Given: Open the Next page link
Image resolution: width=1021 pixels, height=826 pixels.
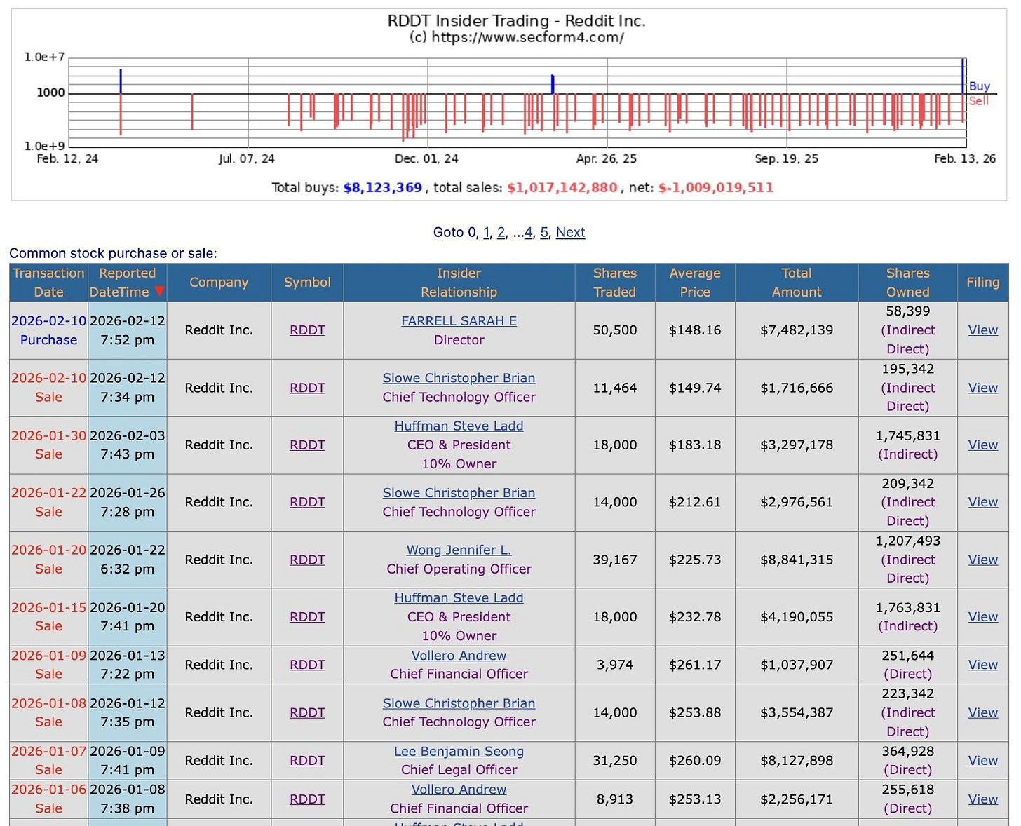Looking at the screenshot, I should coord(570,232).
